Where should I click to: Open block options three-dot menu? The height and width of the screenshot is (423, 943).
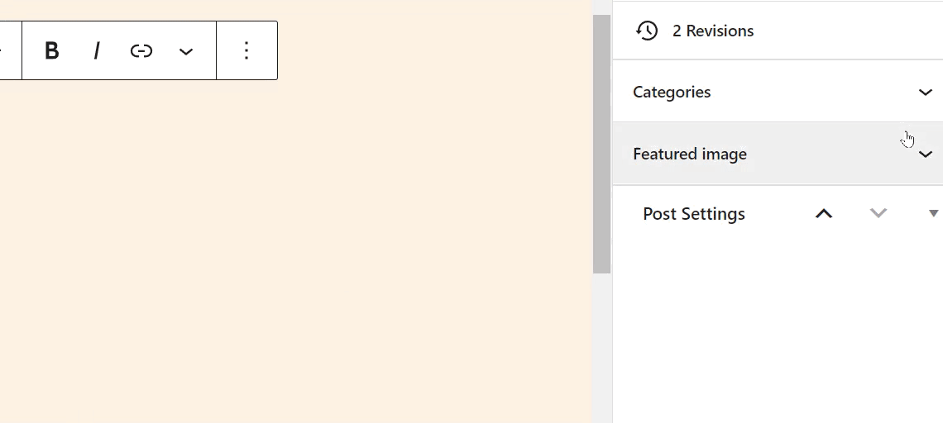[x=247, y=50]
